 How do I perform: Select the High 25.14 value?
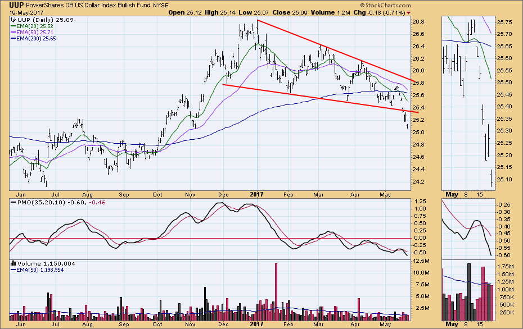220,13
